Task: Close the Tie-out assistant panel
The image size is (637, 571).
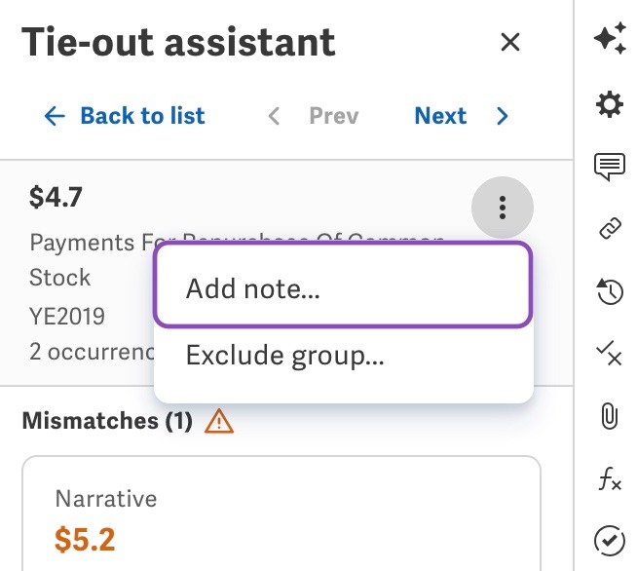Action: point(510,42)
